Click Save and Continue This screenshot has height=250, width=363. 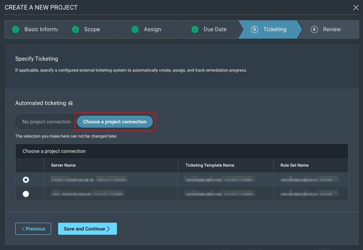[87, 229]
